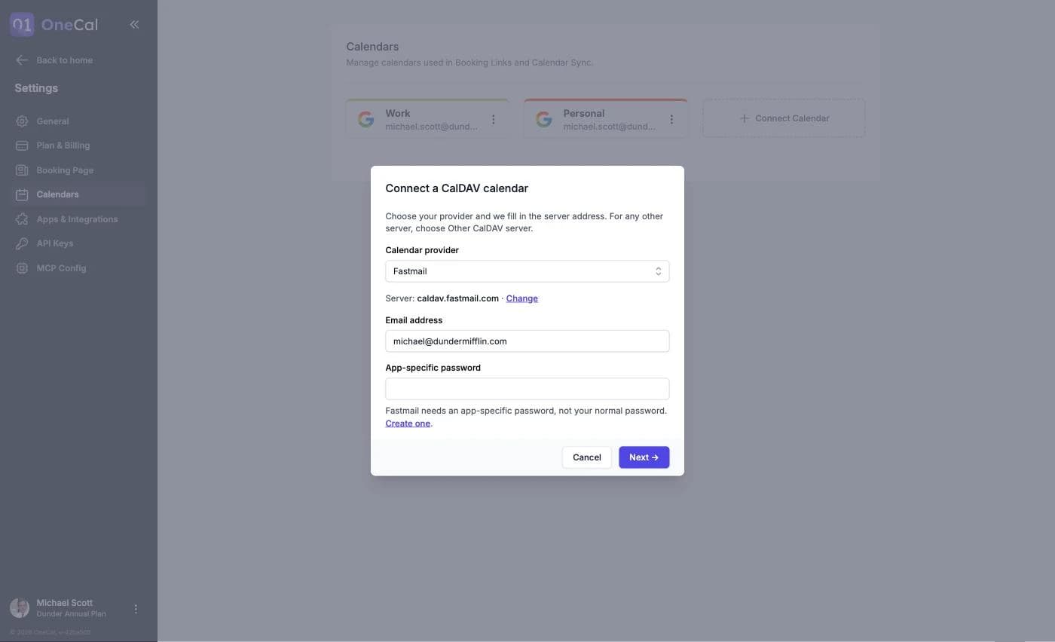Click Back to home link

coord(65,60)
